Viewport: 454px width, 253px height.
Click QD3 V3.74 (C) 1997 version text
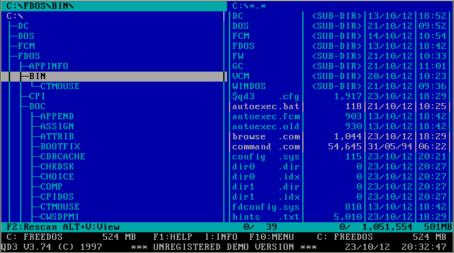click(51, 247)
